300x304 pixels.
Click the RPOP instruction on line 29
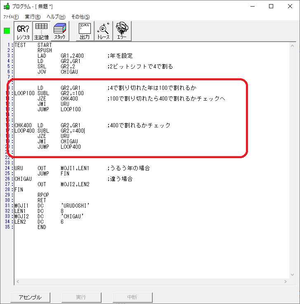[x=43, y=195]
